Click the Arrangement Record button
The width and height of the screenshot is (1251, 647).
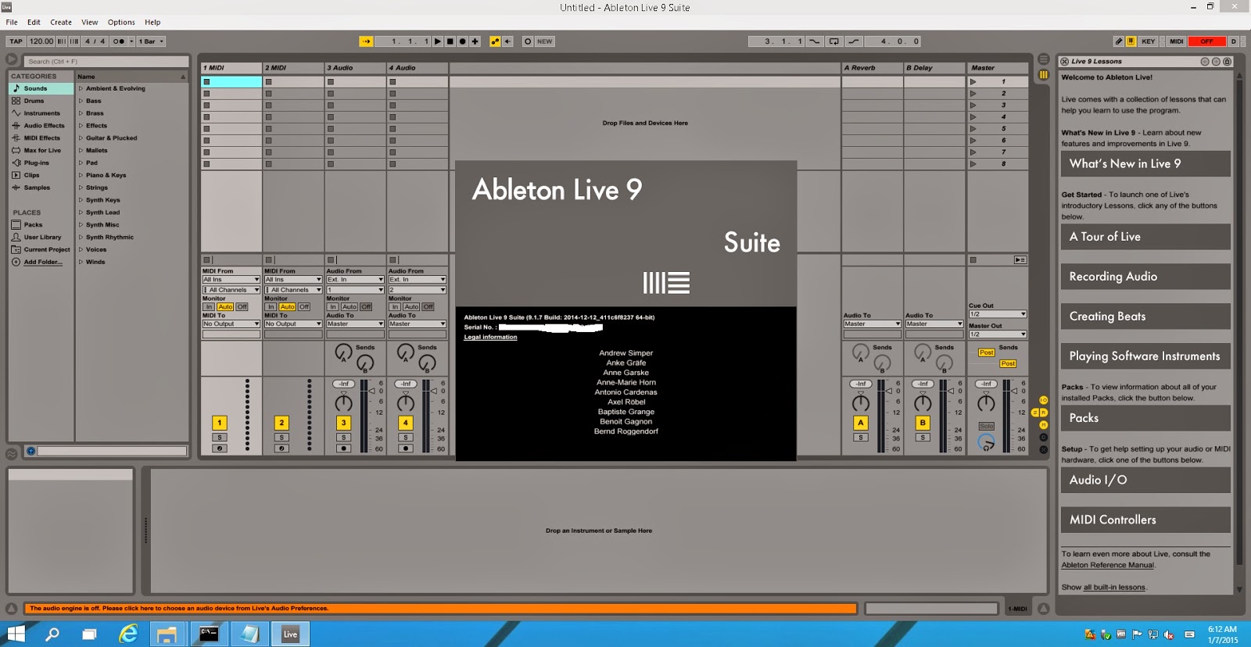(463, 41)
